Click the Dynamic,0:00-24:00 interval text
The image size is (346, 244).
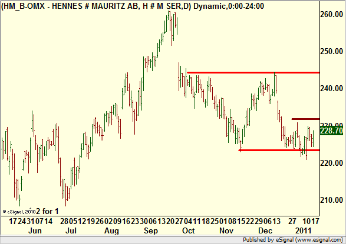pyautogui.click(x=229, y=6)
